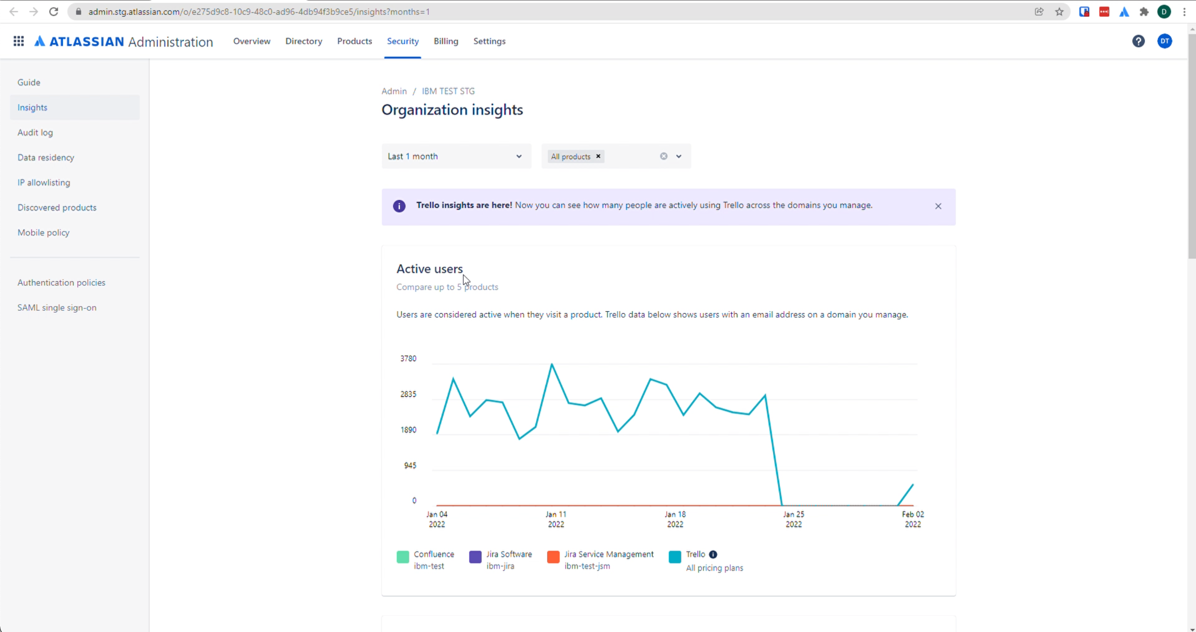Open SAML single sign-on

pyautogui.click(x=75, y=307)
